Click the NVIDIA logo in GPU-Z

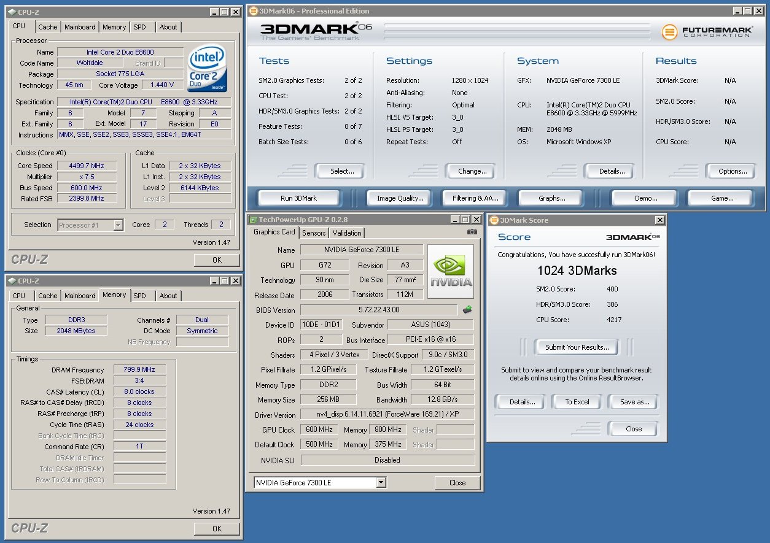[x=451, y=272]
